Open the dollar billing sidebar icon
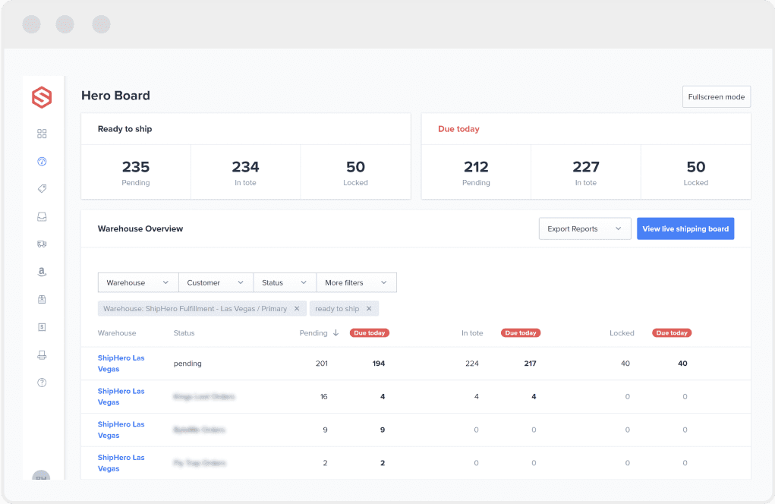Screen dimensions: 775x504 coord(42,327)
